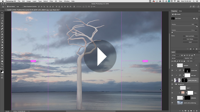The width and height of the screenshot is (200, 112).
Task: Select the Gradient tool
Action: coord(2,42)
